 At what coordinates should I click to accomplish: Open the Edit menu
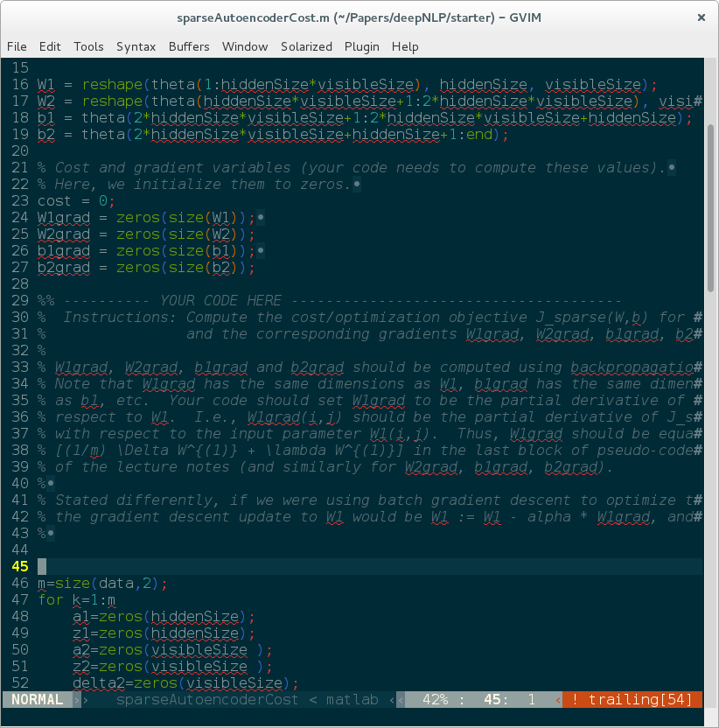coord(50,46)
